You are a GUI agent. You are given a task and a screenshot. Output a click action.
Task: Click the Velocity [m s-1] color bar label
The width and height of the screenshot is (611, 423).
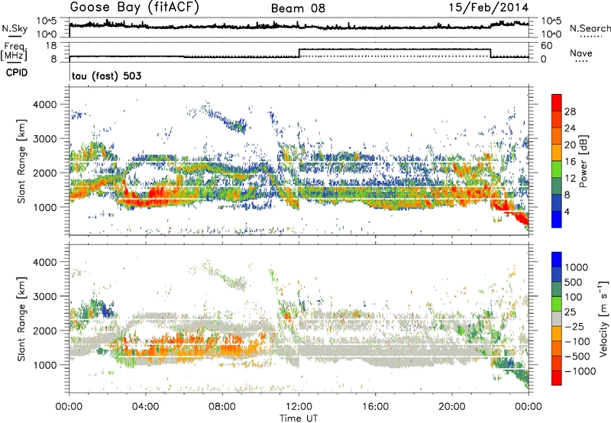[603, 318]
